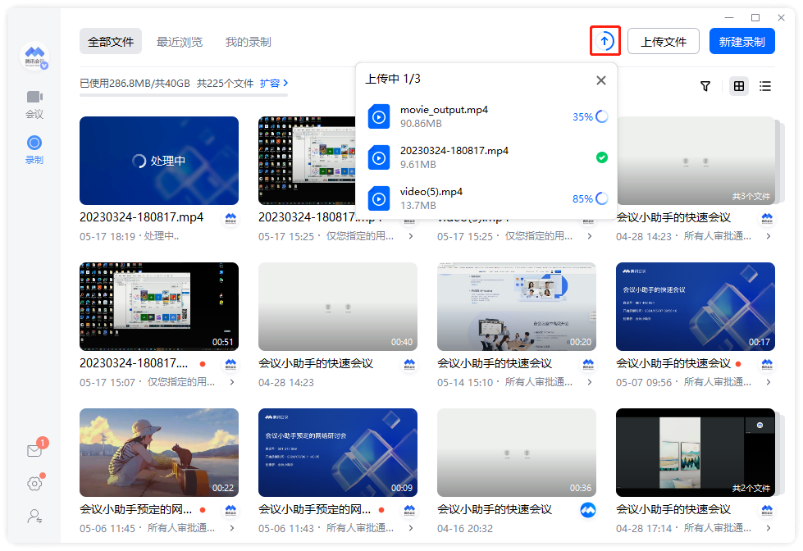Click round blue icon beside 04-16 20:32 recording
This screenshot has width=803, height=551.
[588, 510]
